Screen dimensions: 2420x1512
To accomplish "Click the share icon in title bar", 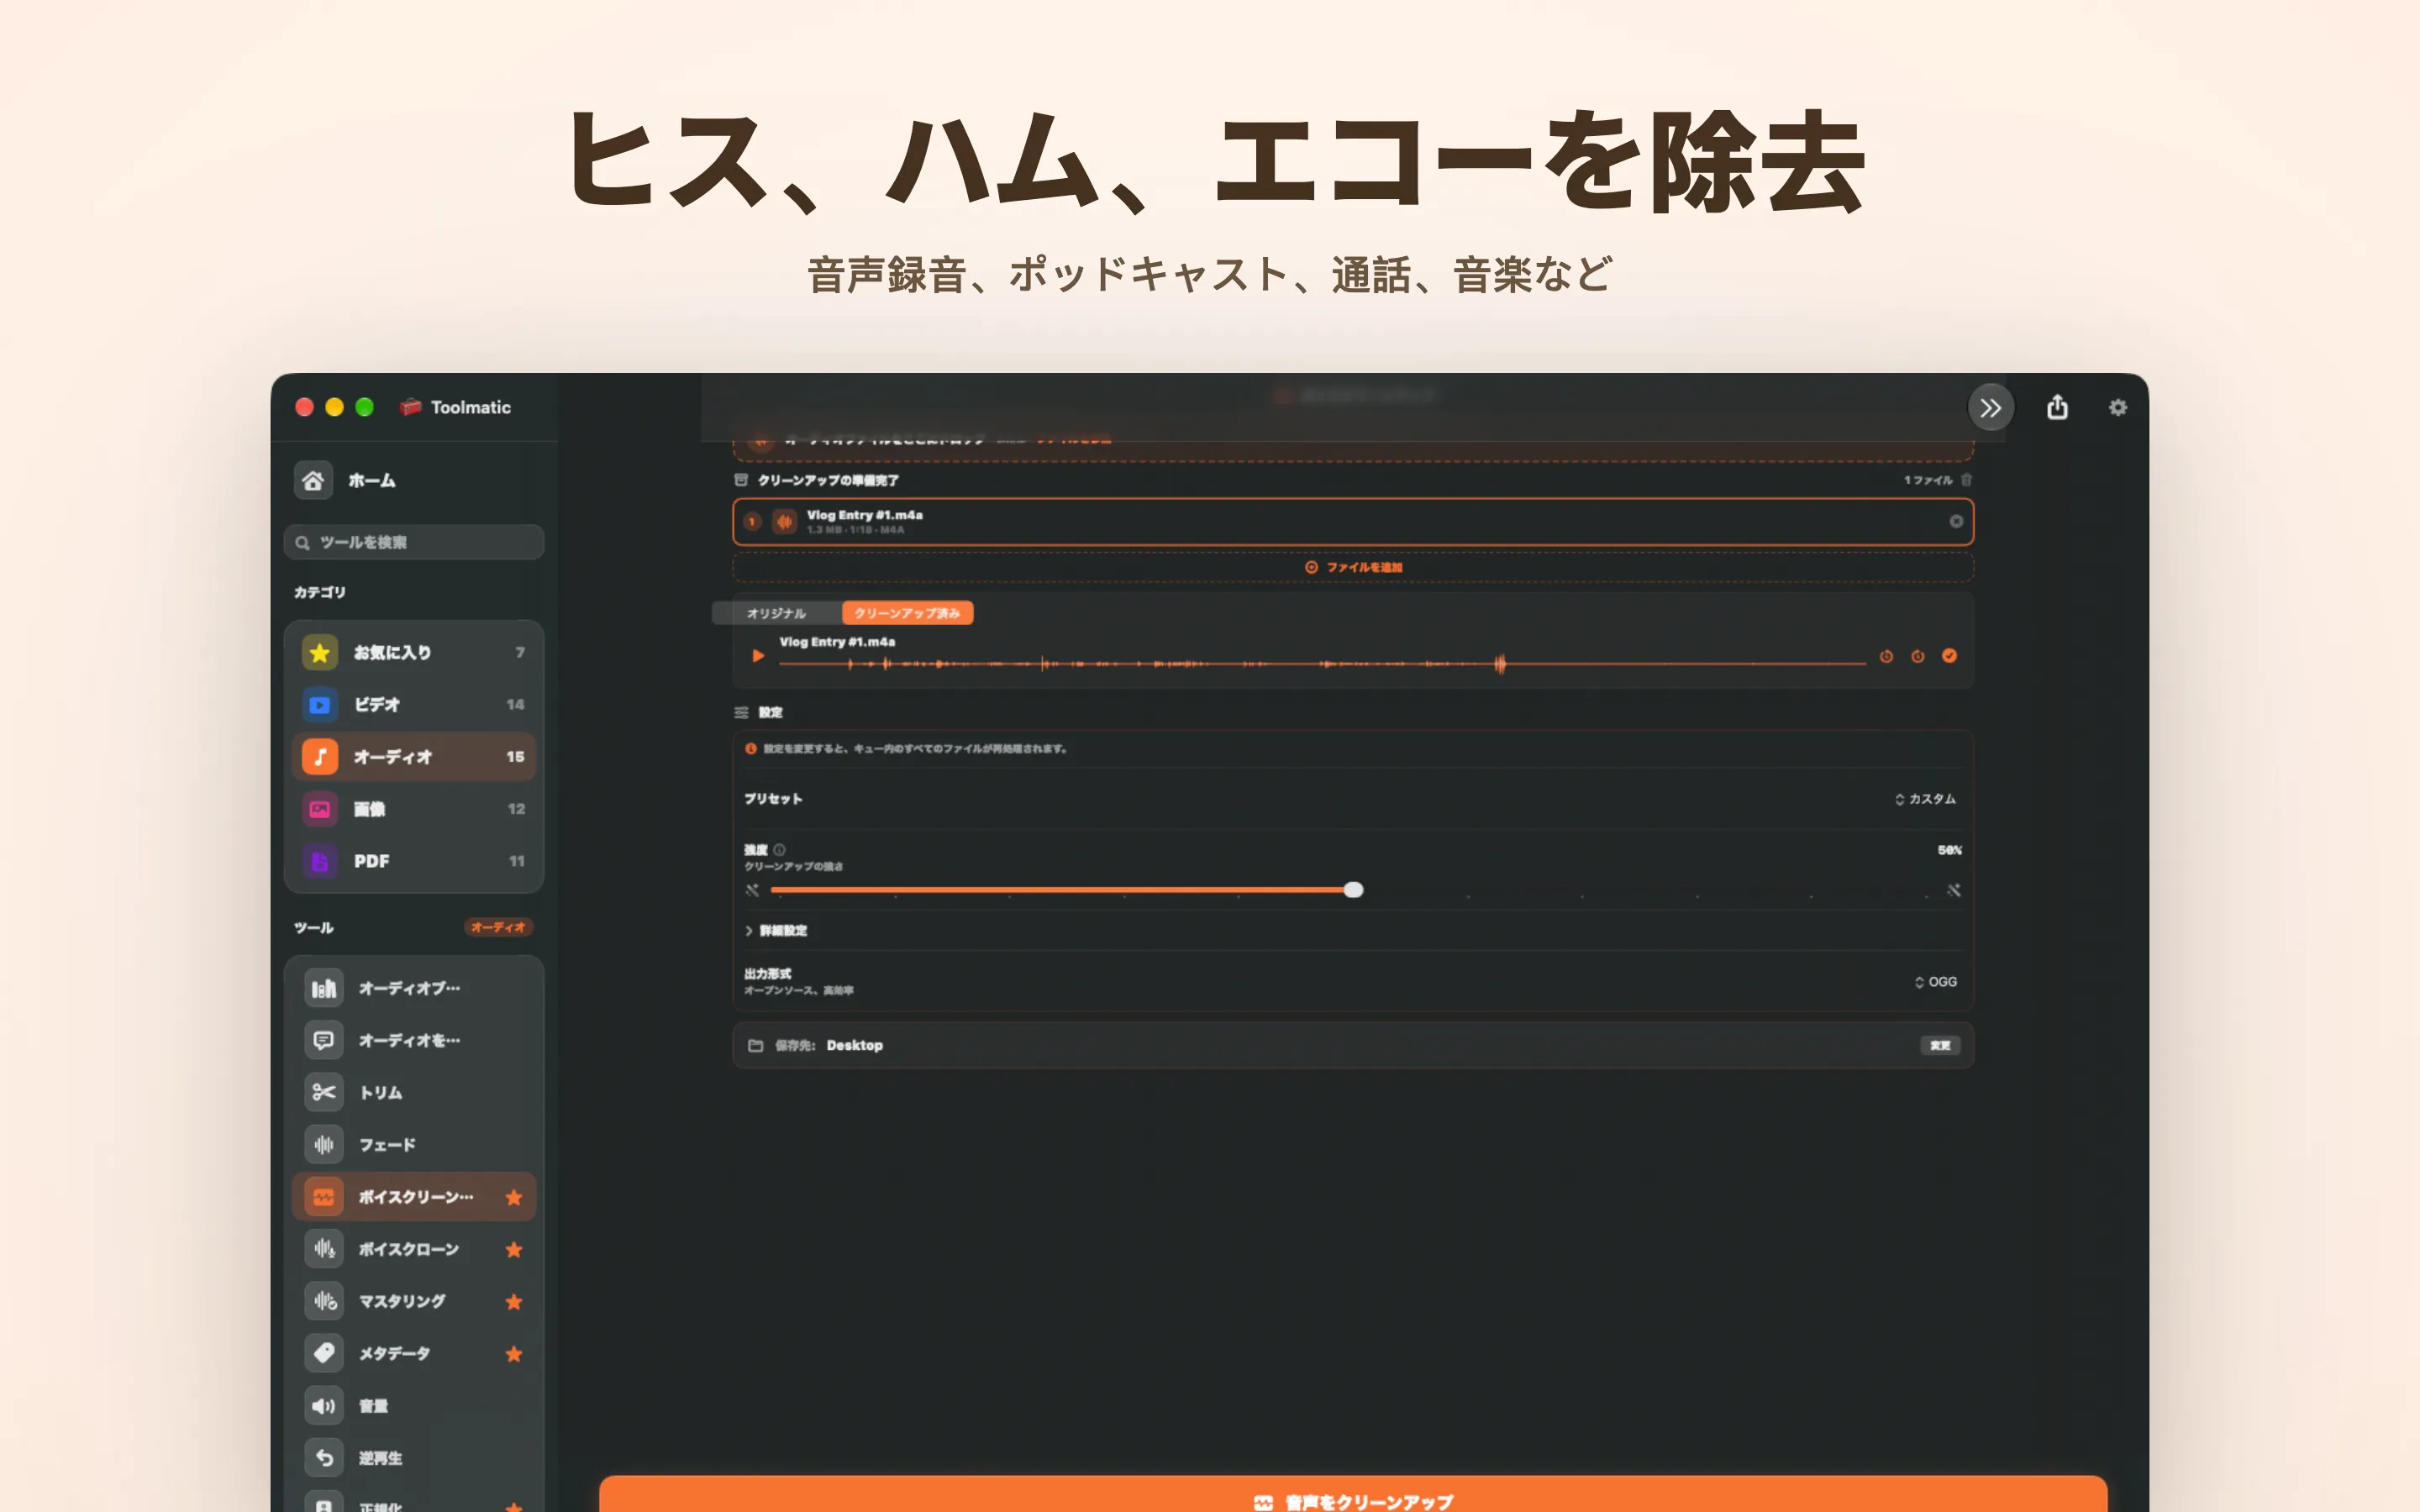I will [x=2057, y=407].
